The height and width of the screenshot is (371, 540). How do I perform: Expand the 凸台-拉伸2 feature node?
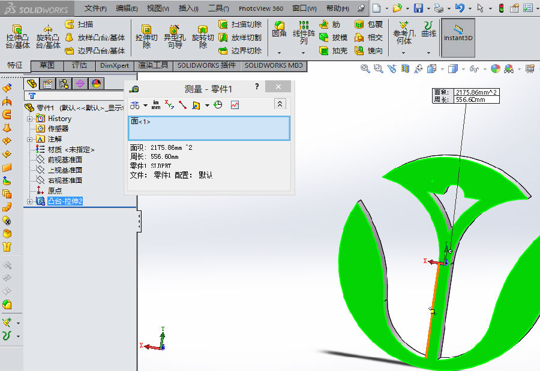[30, 201]
